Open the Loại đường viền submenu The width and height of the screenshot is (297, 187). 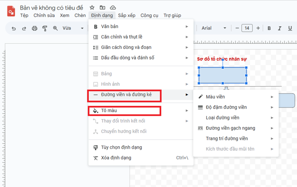236,118
